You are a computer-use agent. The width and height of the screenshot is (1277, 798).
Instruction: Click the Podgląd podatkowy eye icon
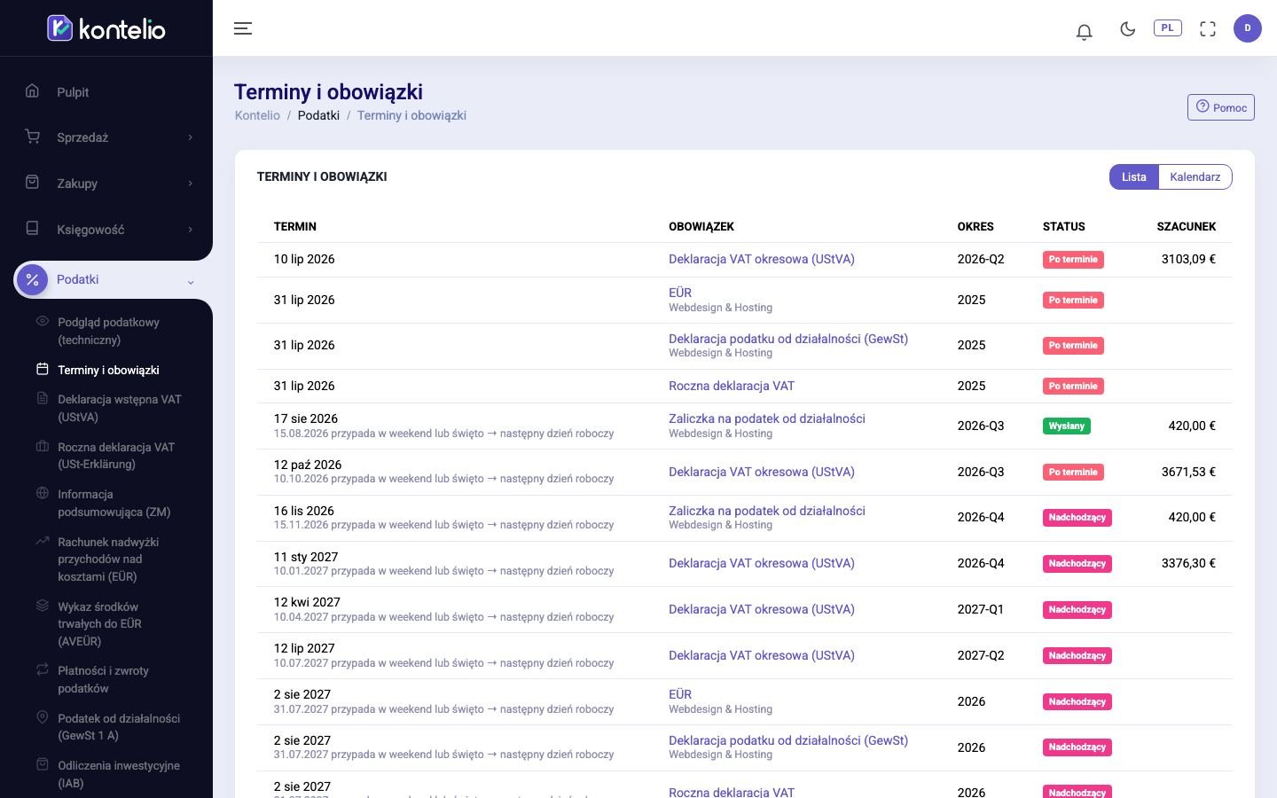[x=42, y=321]
